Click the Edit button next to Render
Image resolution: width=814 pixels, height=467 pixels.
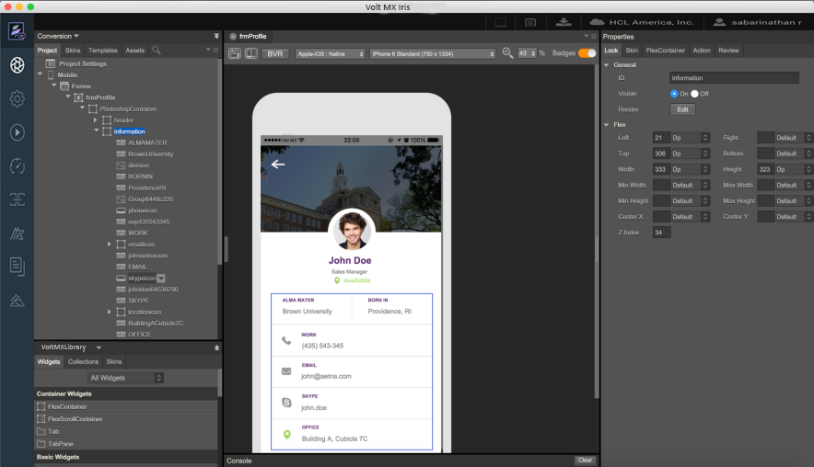(682, 109)
